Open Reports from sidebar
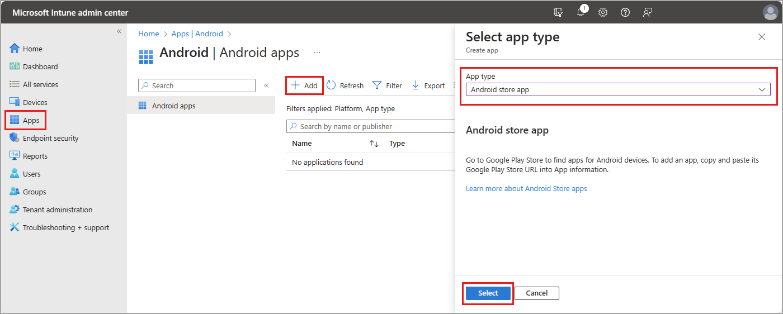The height and width of the screenshot is (314, 783). (x=29, y=156)
